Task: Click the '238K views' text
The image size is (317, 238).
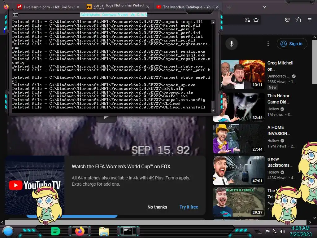Action: (x=277, y=82)
